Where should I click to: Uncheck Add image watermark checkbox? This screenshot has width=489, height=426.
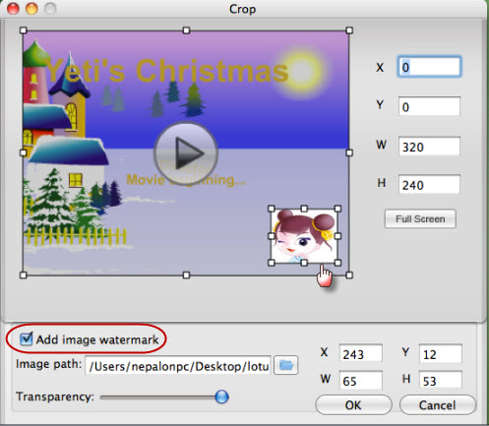point(26,338)
